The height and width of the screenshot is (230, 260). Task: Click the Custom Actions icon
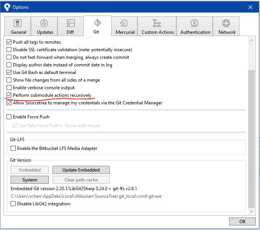click(157, 23)
